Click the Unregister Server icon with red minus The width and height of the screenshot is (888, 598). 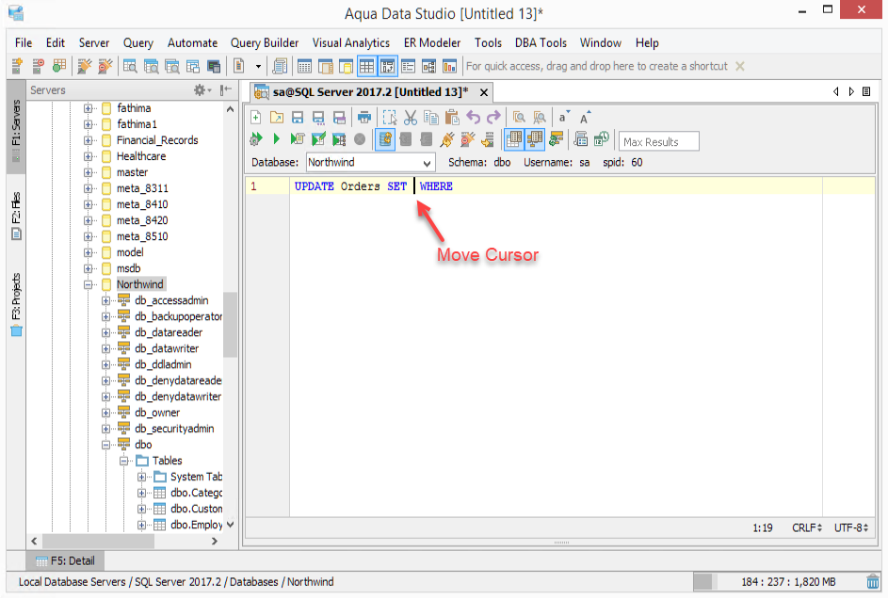point(38,66)
